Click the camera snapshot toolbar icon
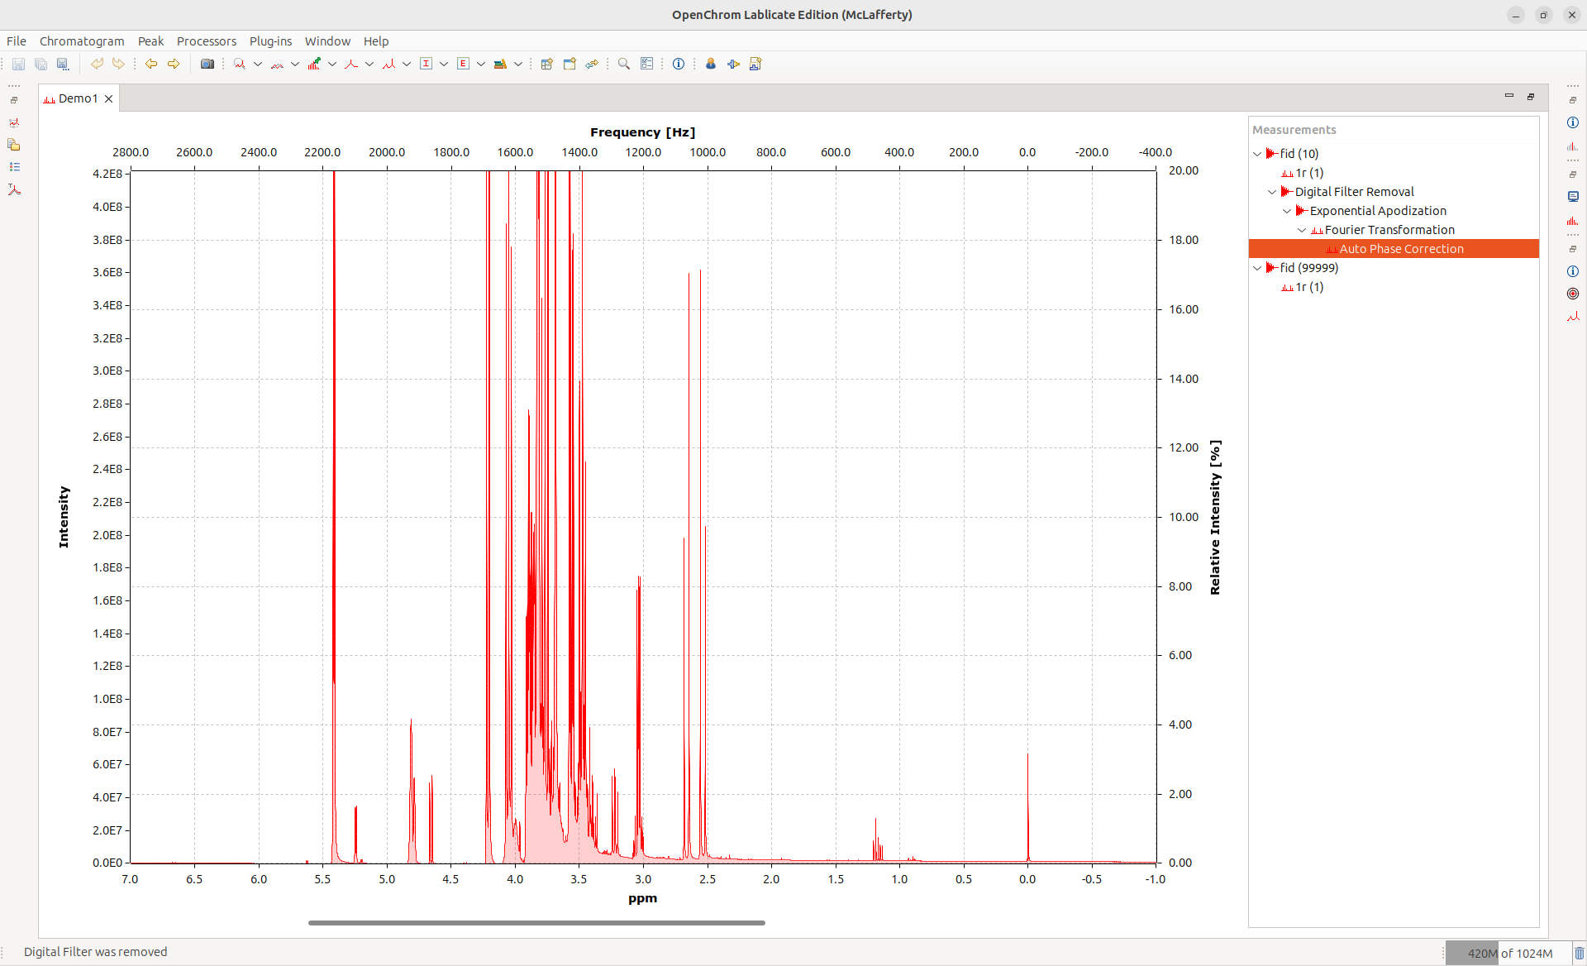The width and height of the screenshot is (1587, 966). (x=207, y=64)
